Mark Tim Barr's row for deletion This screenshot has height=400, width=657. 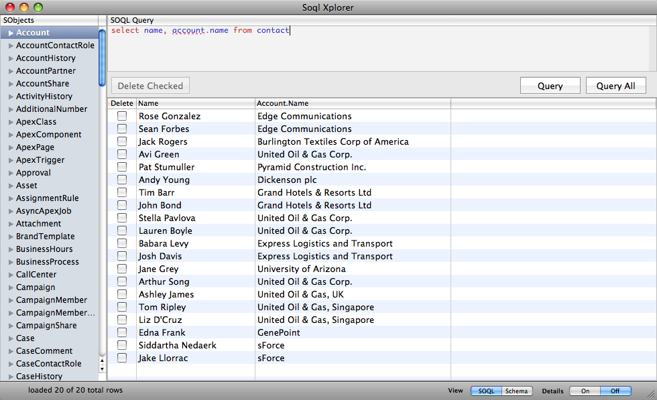point(122,192)
